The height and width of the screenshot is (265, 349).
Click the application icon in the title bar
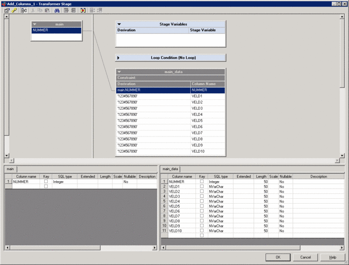pyautogui.click(x=4, y=4)
